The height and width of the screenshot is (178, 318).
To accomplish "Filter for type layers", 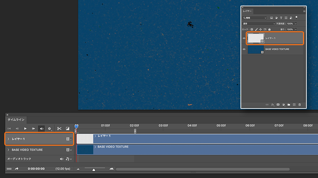I will click(281, 18).
